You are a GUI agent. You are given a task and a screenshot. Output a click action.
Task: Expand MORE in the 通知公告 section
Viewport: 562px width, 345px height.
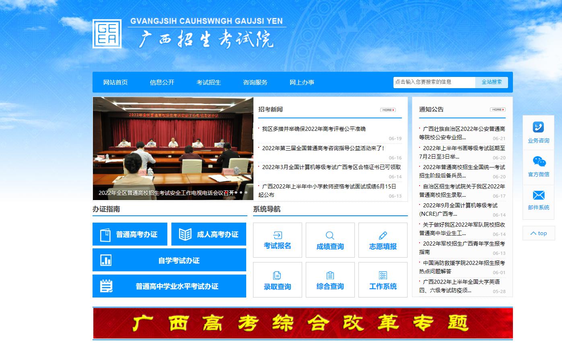click(498, 109)
